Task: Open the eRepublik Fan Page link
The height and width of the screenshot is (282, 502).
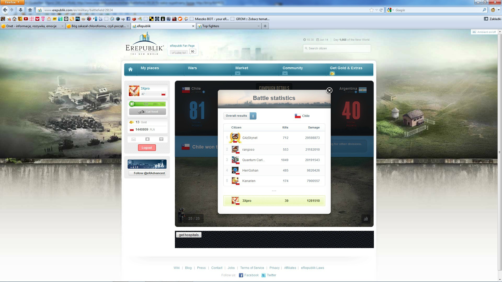Action: pyautogui.click(x=182, y=46)
